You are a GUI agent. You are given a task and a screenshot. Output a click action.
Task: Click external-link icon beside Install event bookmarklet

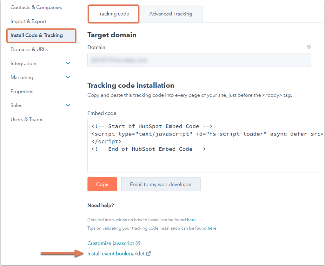point(149,253)
